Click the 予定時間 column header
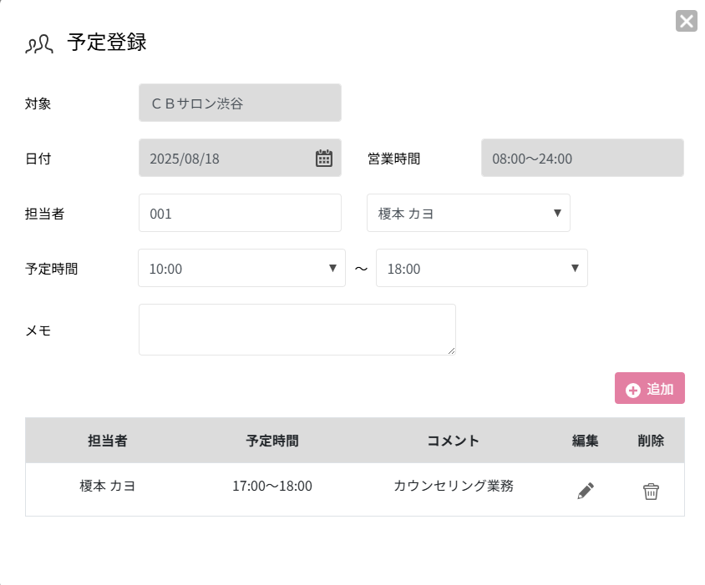This screenshot has height=585, width=705. click(x=272, y=441)
